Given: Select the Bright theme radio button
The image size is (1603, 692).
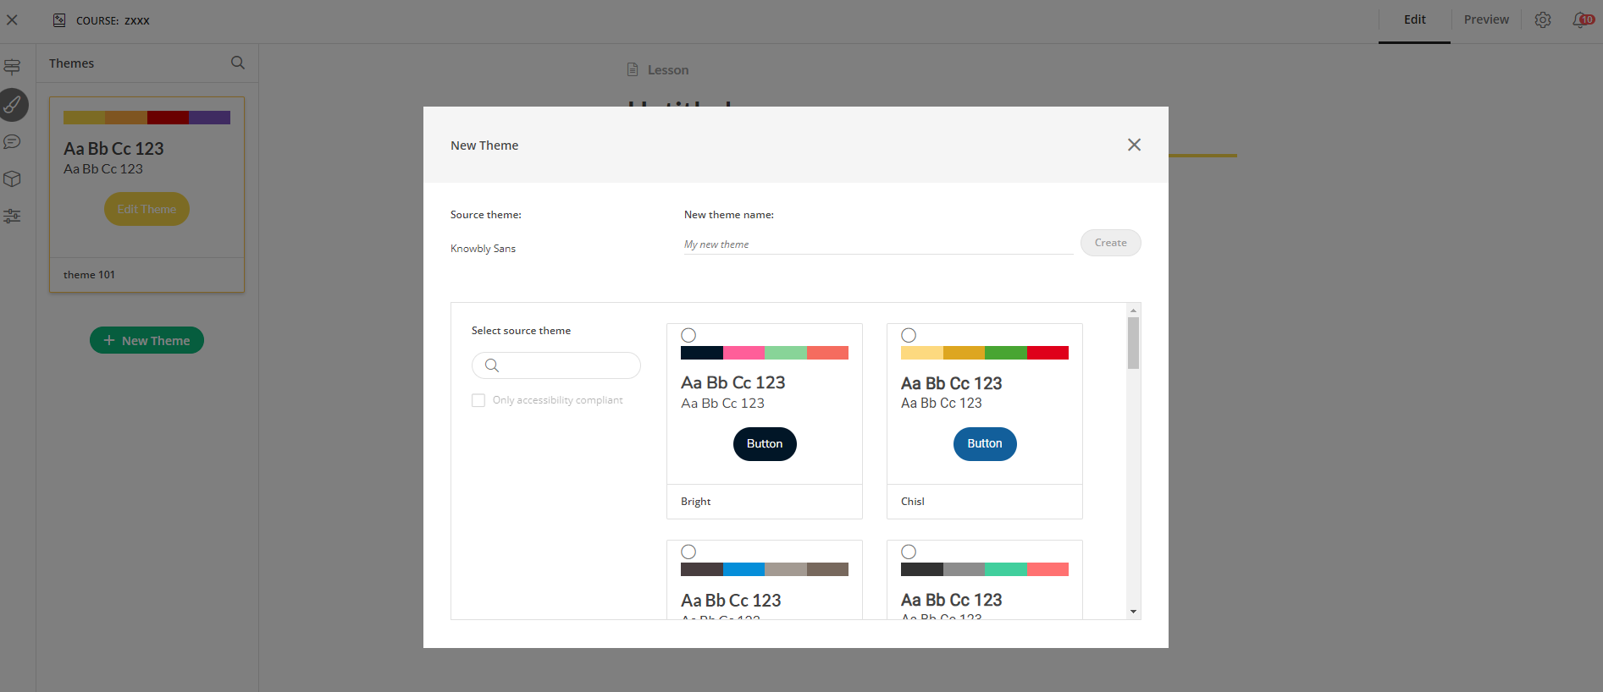Looking at the screenshot, I should point(688,335).
